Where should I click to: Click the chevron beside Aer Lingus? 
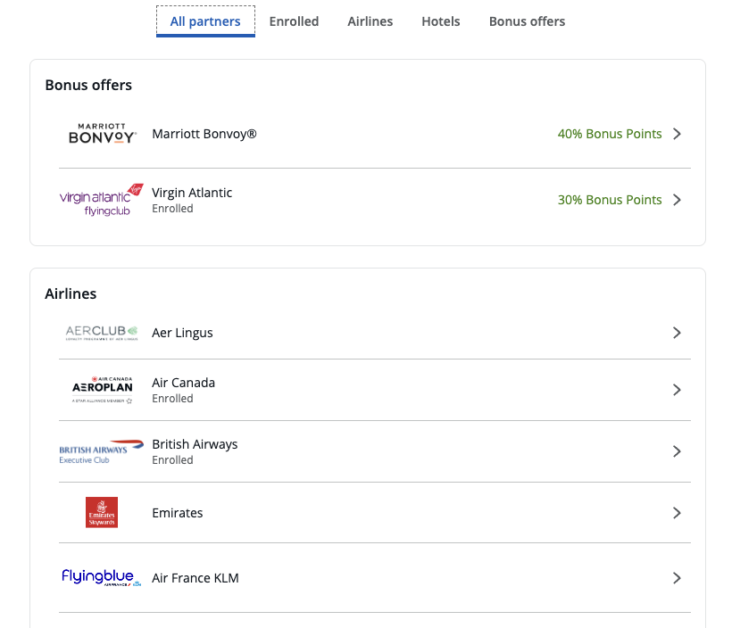pos(677,333)
